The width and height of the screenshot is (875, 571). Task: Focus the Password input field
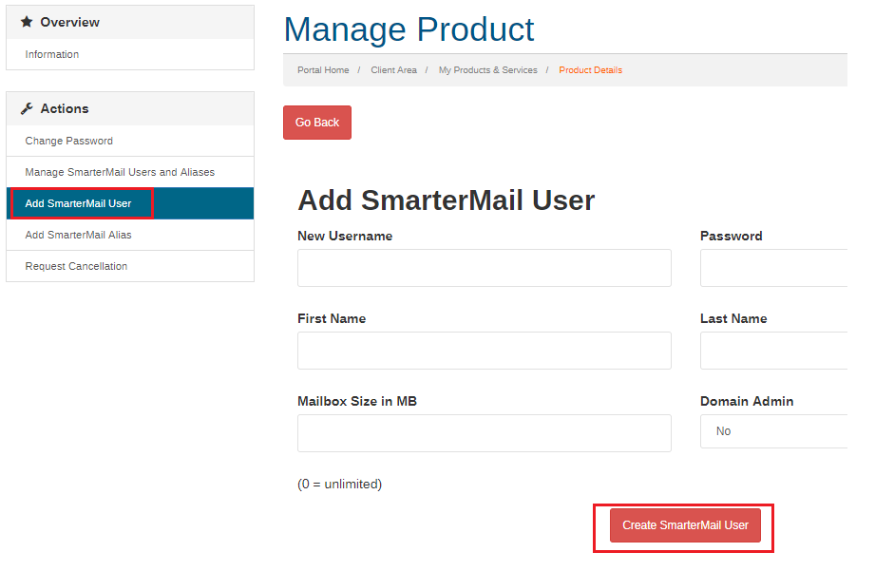click(x=773, y=268)
